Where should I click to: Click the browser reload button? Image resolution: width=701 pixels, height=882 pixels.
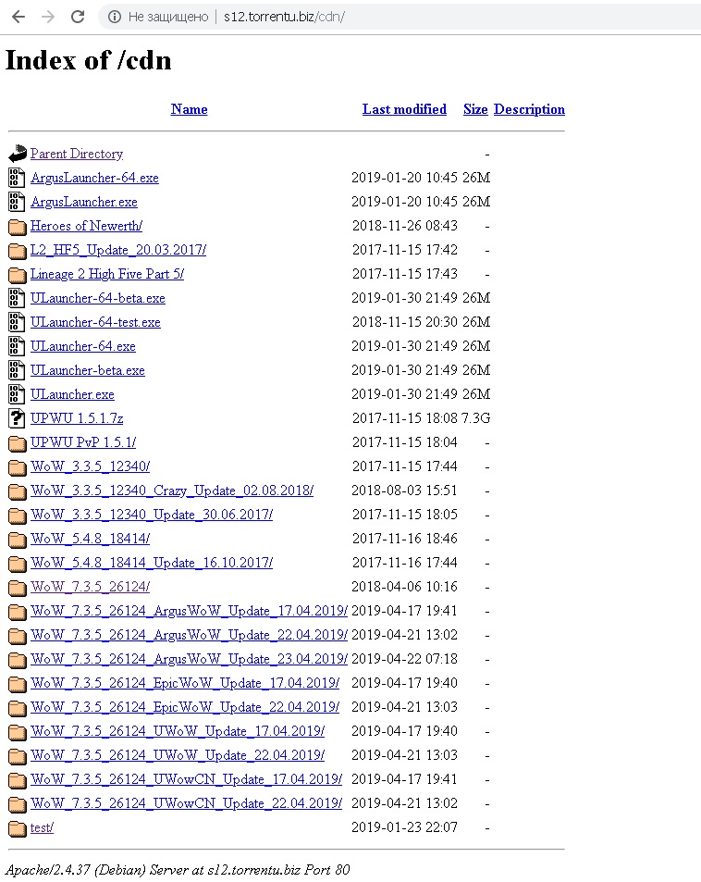pyautogui.click(x=78, y=17)
